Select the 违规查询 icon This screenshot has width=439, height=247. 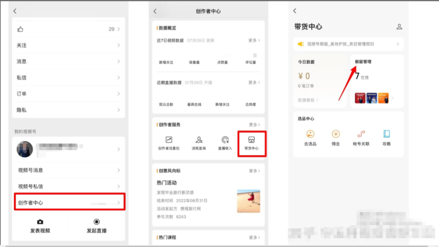(199, 140)
